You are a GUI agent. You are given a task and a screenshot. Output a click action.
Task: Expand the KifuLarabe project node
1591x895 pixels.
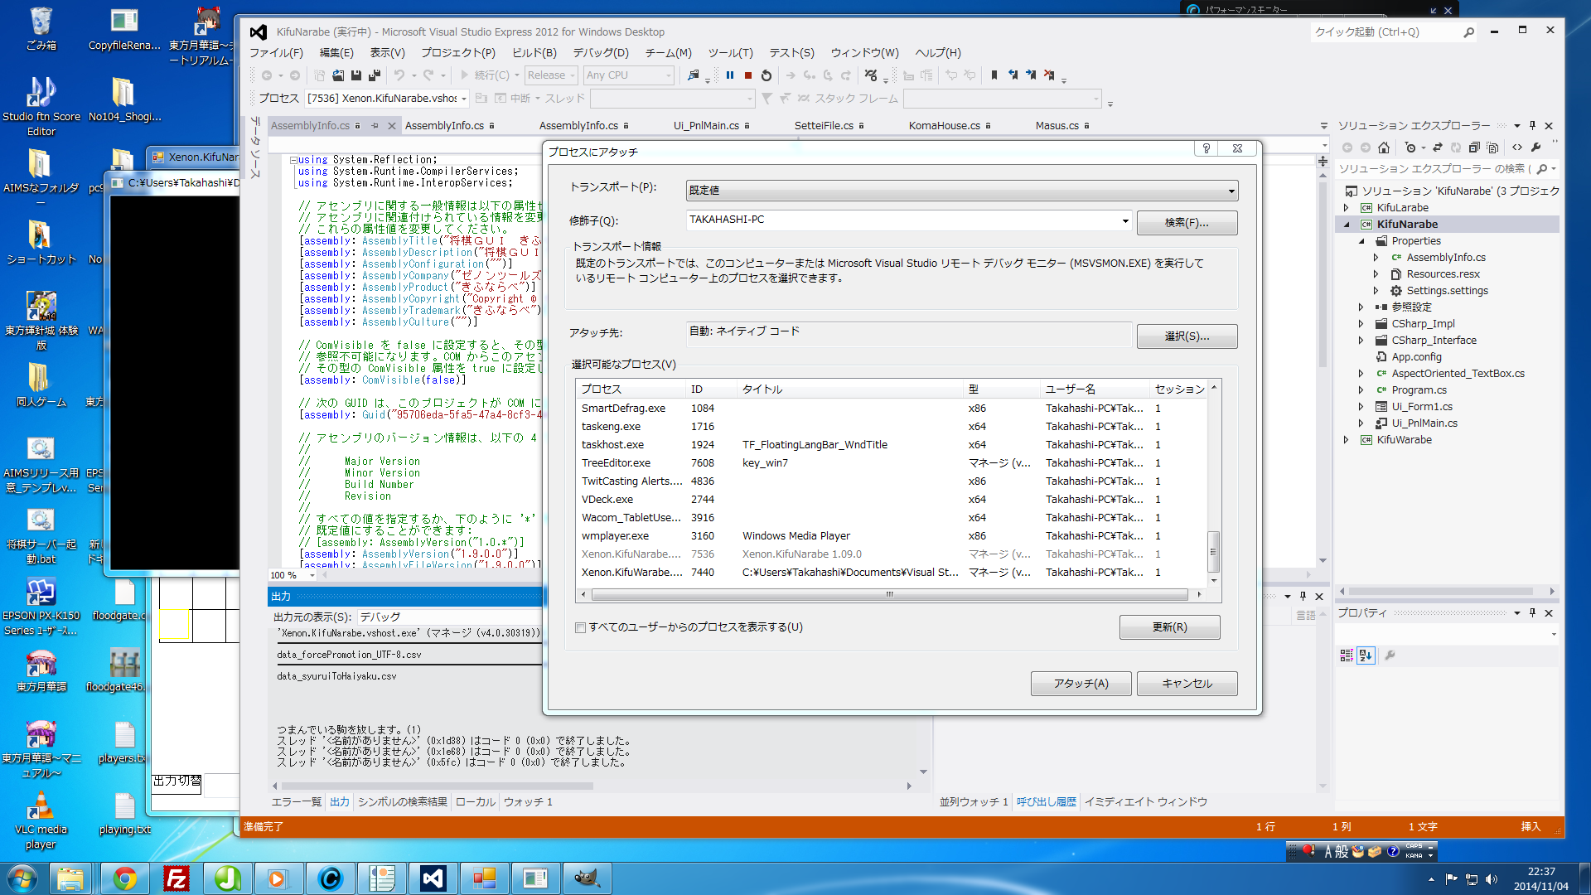(x=1347, y=208)
